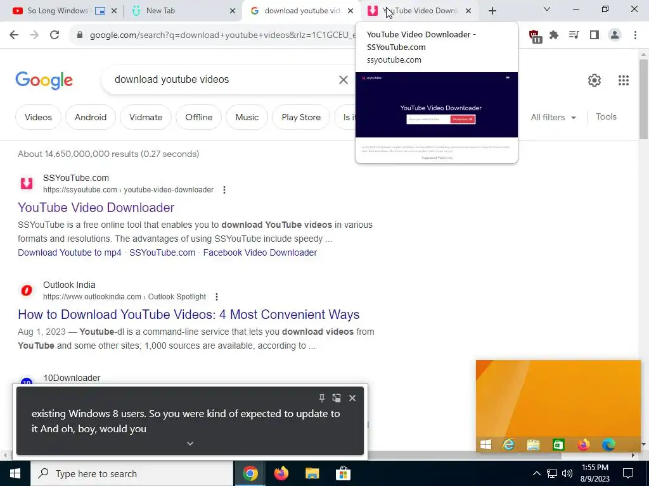Show hidden system tray icons
This screenshot has height=486, width=649.
(536, 473)
